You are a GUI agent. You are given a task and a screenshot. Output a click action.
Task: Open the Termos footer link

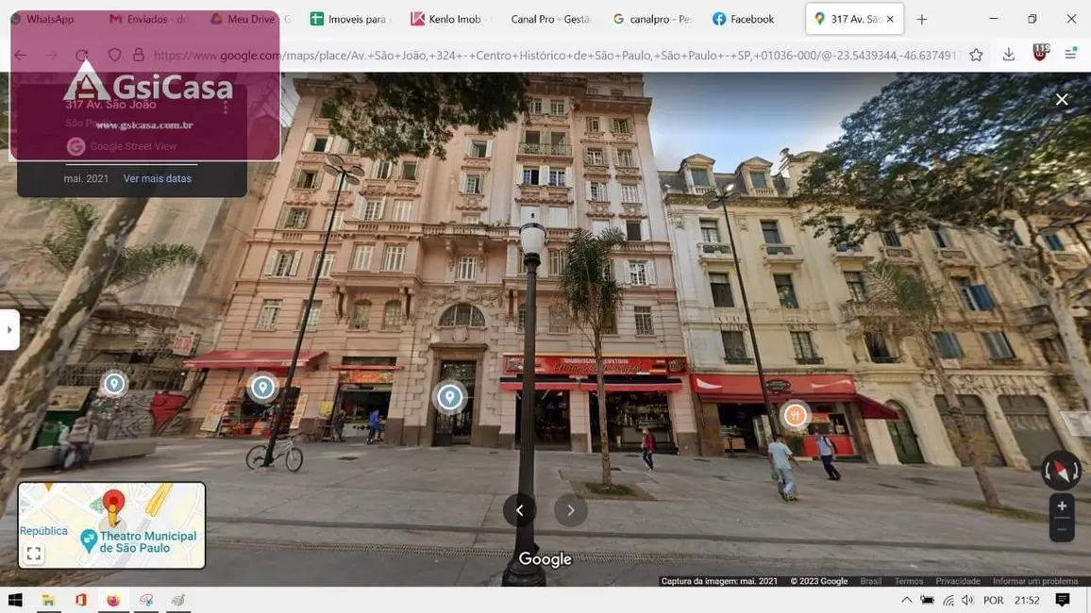pos(909,581)
